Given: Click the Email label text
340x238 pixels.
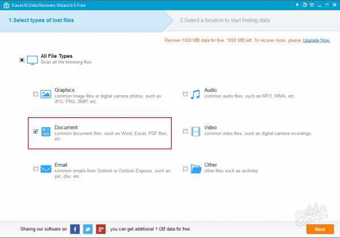Looking at the screenshot, I should pos(61,165).
